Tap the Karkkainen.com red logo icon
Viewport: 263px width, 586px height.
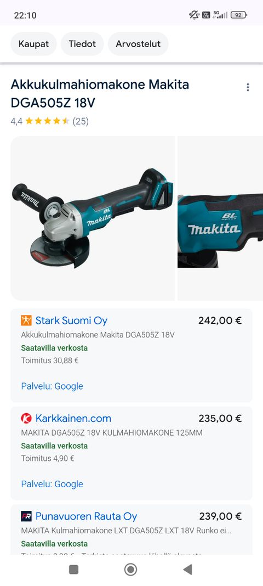pos(26,418)
